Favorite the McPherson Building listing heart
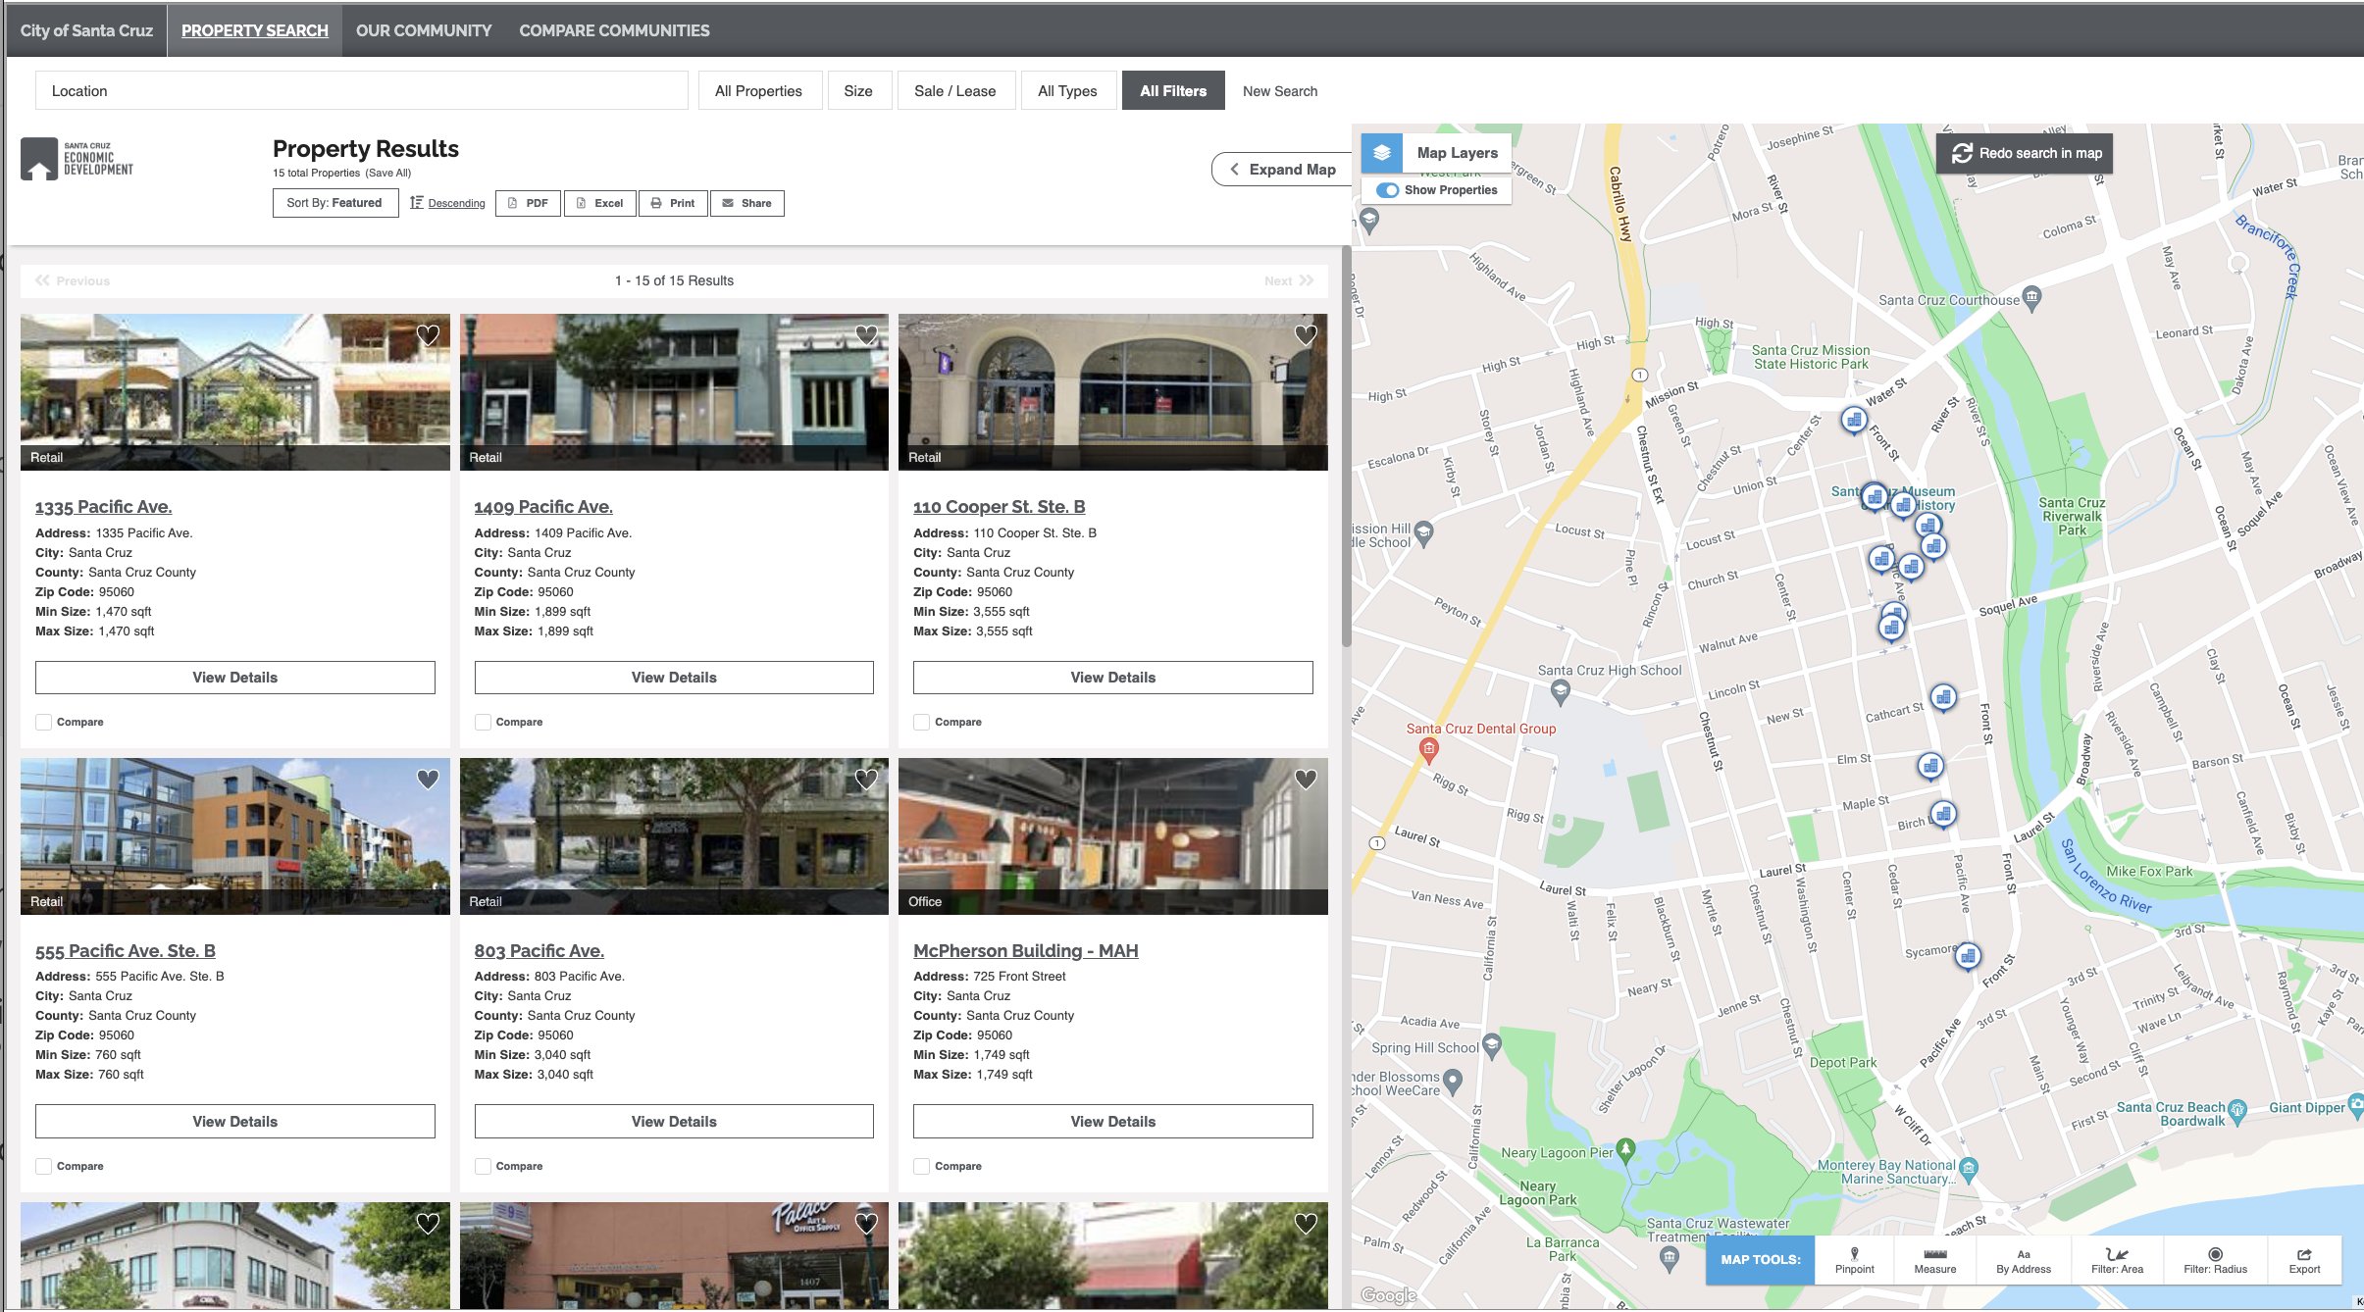 (1306, 780)
